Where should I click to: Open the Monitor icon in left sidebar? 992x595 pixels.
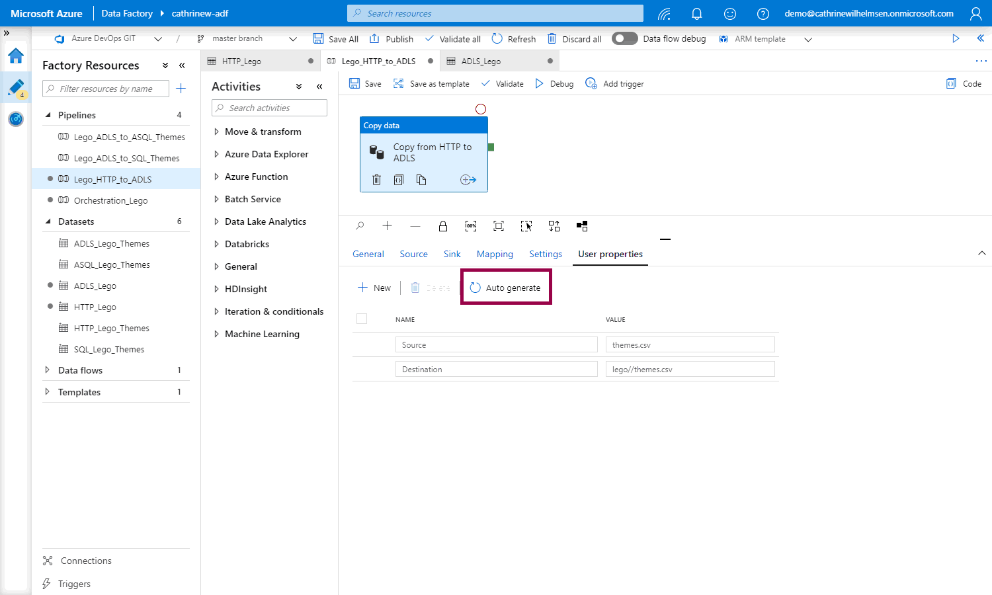pyautogui.click(x=16, y=119)
